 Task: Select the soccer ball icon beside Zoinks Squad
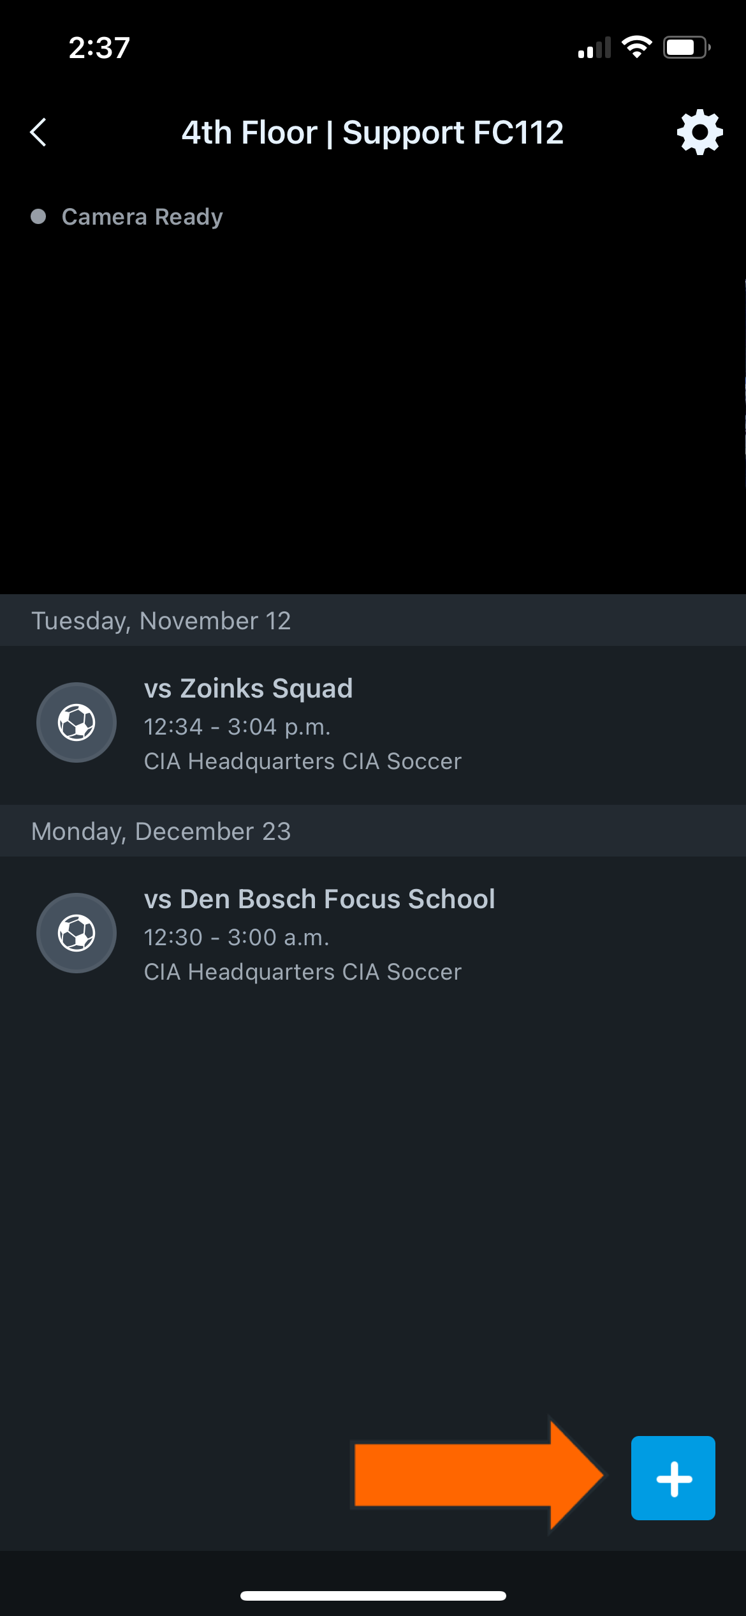click(x=76, y=722)
